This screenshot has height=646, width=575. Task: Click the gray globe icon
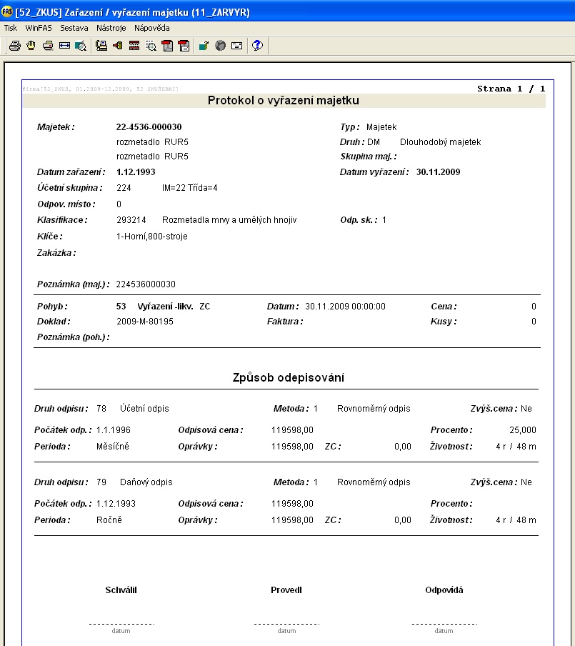point(220,46)
